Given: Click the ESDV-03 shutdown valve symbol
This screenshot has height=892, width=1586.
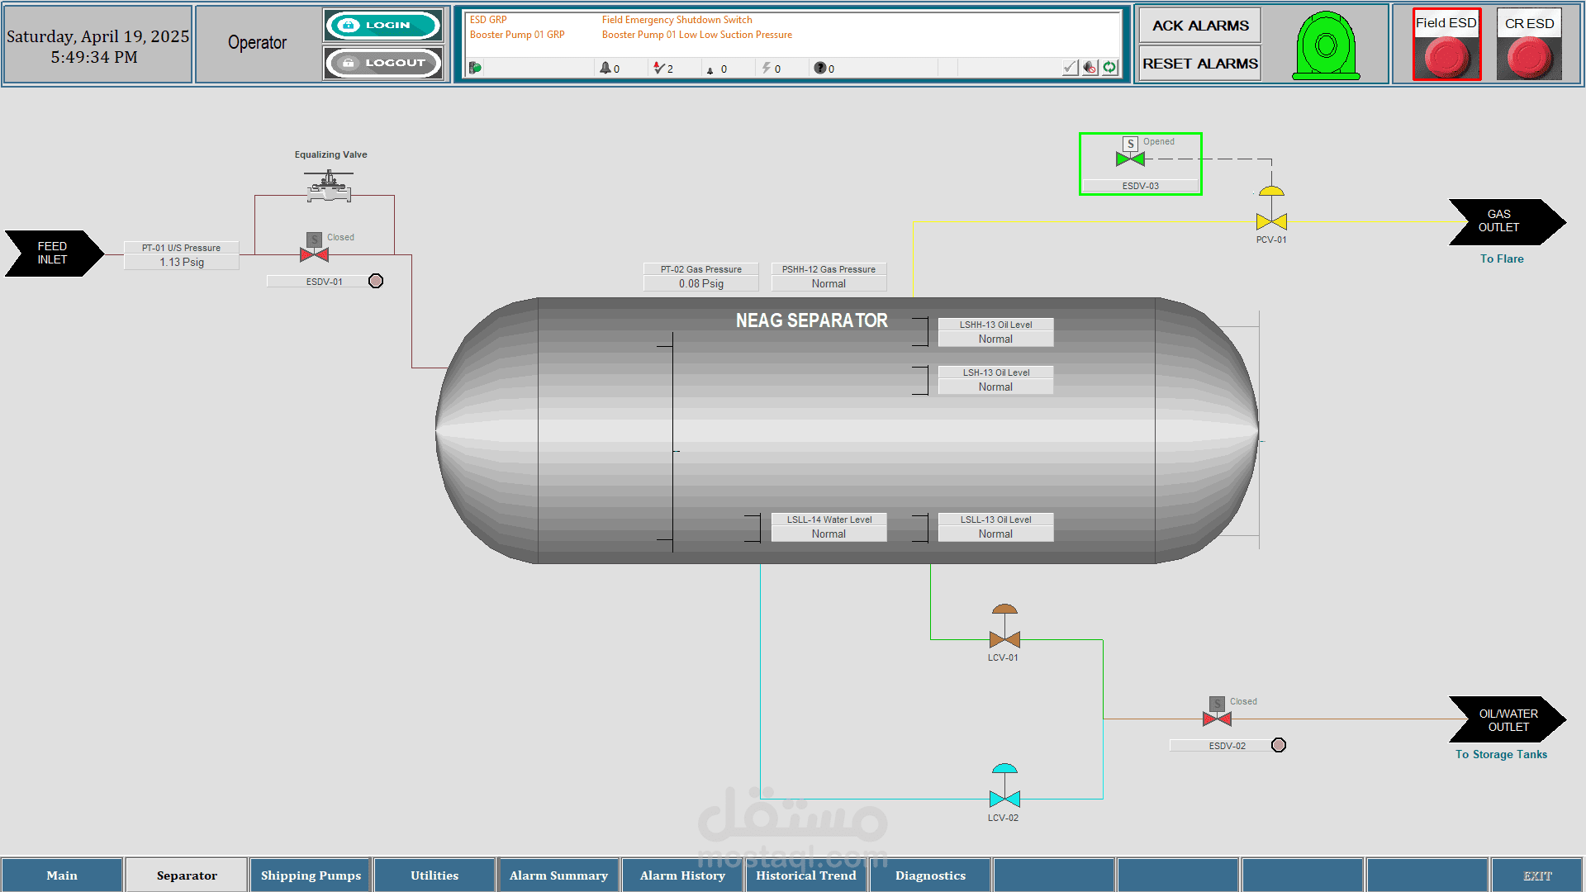Looking at the screenshot, I should click(1130, 158).
